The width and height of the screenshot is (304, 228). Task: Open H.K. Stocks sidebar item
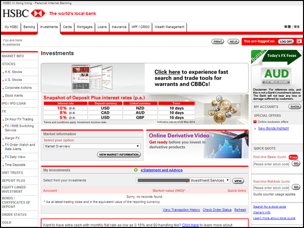click(x=20, y=72)
